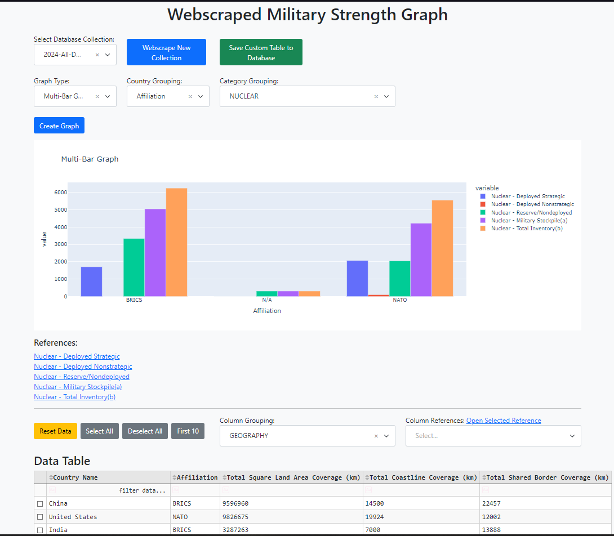Toggle Deployed Strategic blue legend swatch
Image resolution: width=614 pixels, height=536 pixels.
(x=483, y=196)
